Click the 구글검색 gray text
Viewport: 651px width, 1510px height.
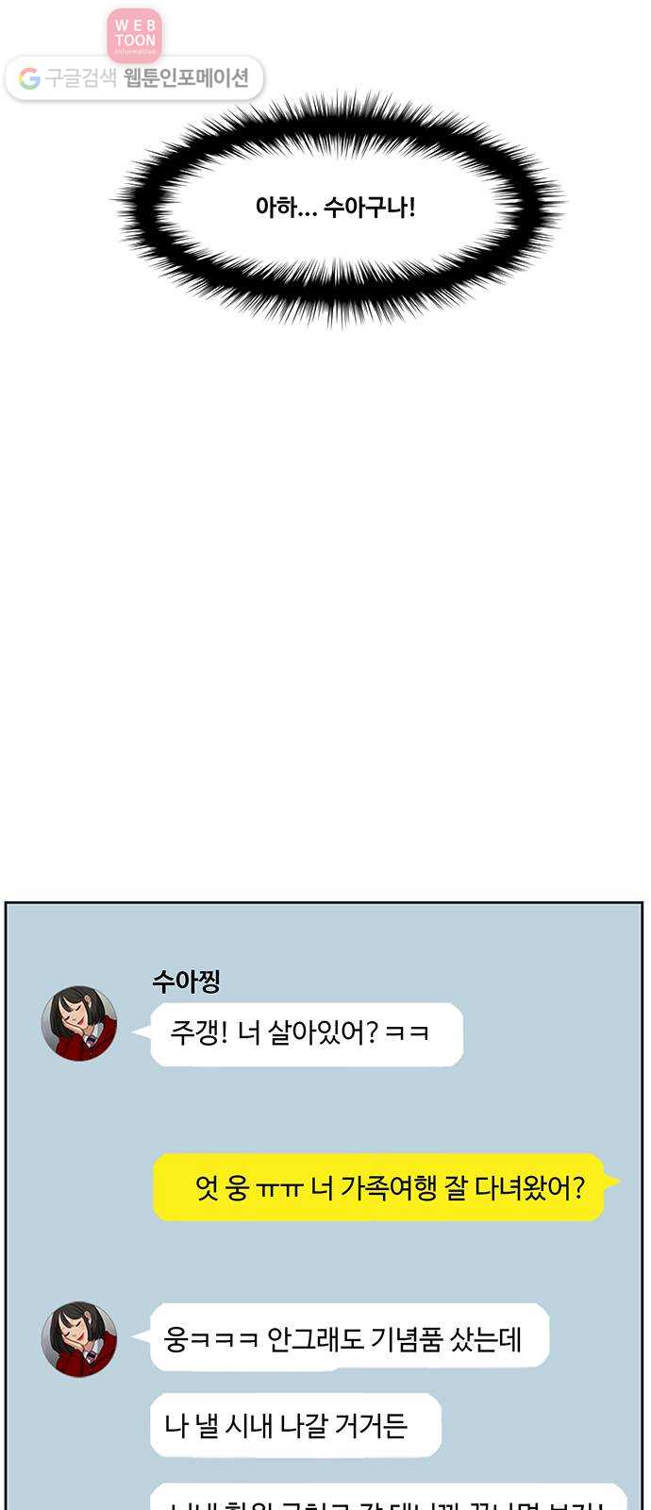81,78
